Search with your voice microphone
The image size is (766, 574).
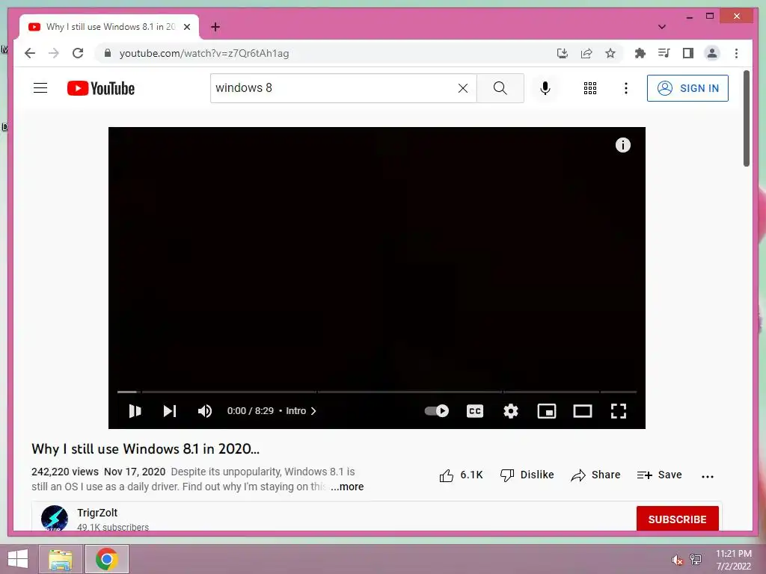(x=545, y=88)
